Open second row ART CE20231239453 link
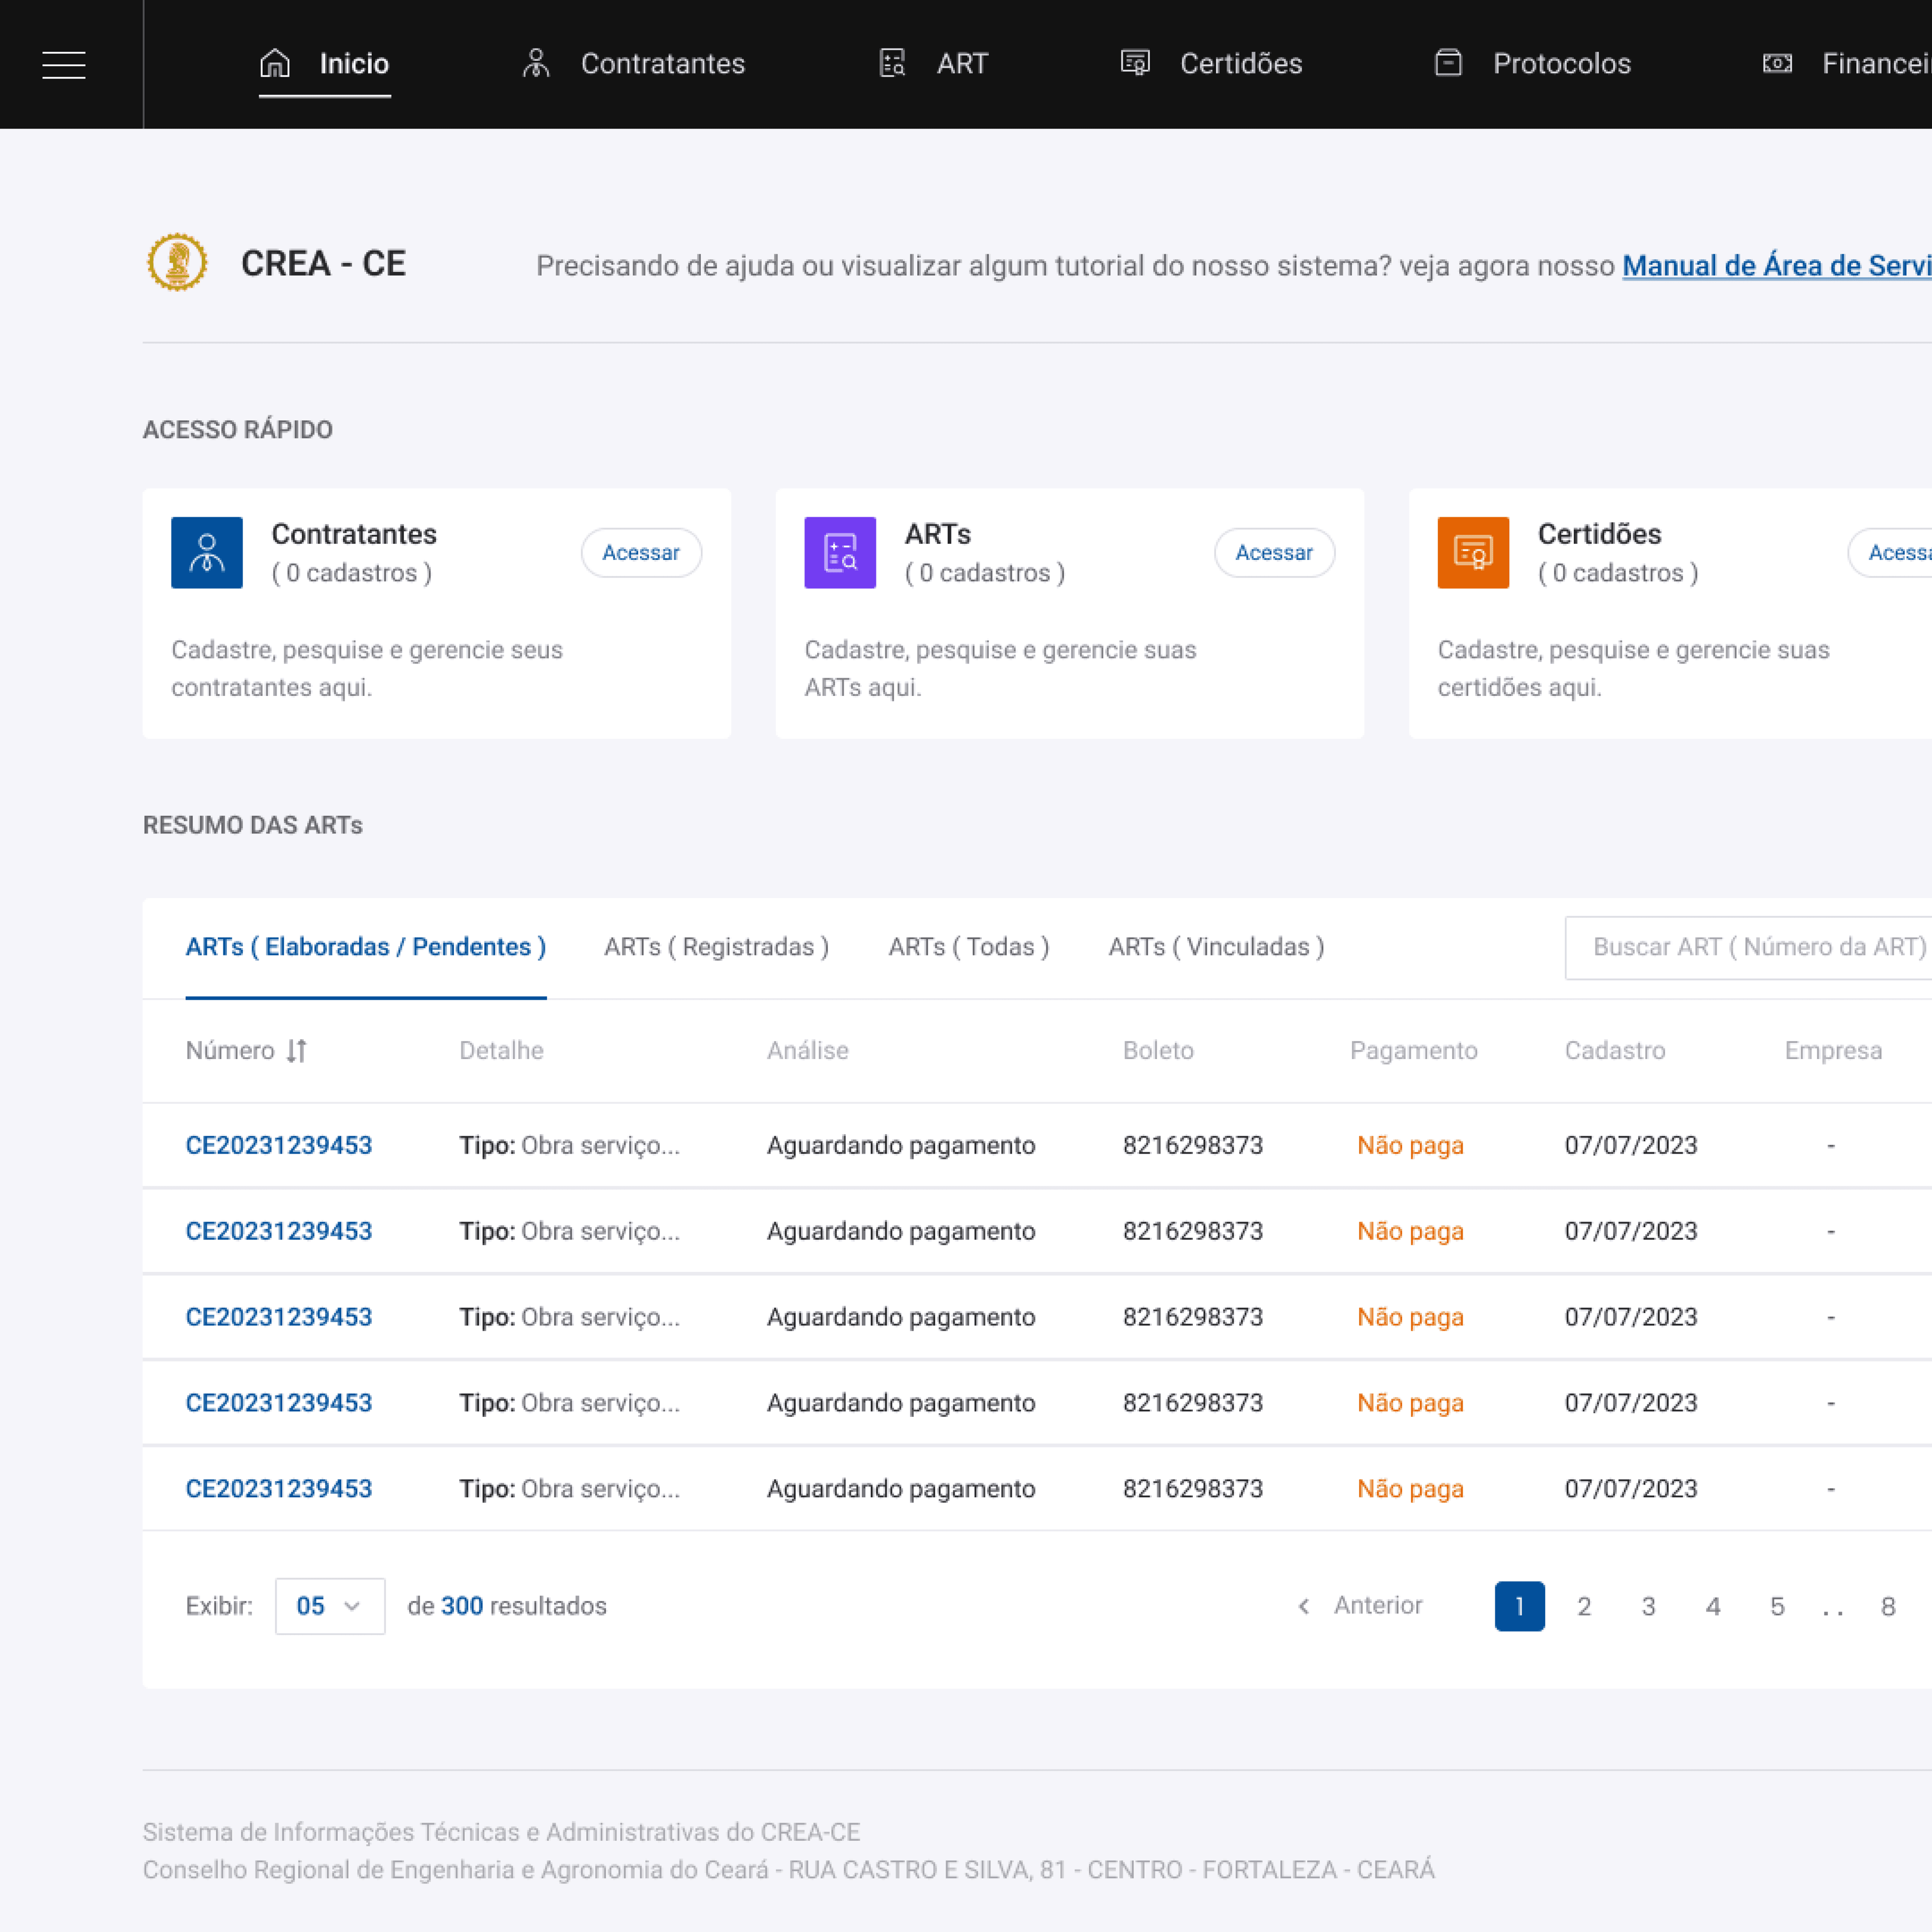The height and width of the screenshot is (1932, 1932). 279,1231
